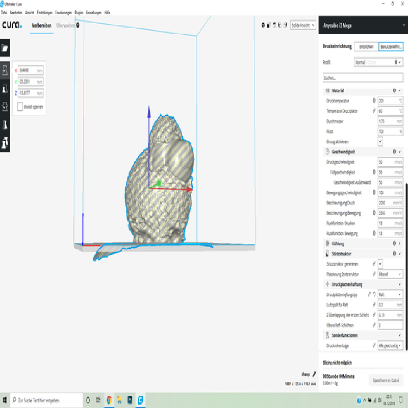Toggle Stützstruktur generieren checkbox
Image resolution: width=408 pixels, height=408 pixels.
tap(380, 264)
